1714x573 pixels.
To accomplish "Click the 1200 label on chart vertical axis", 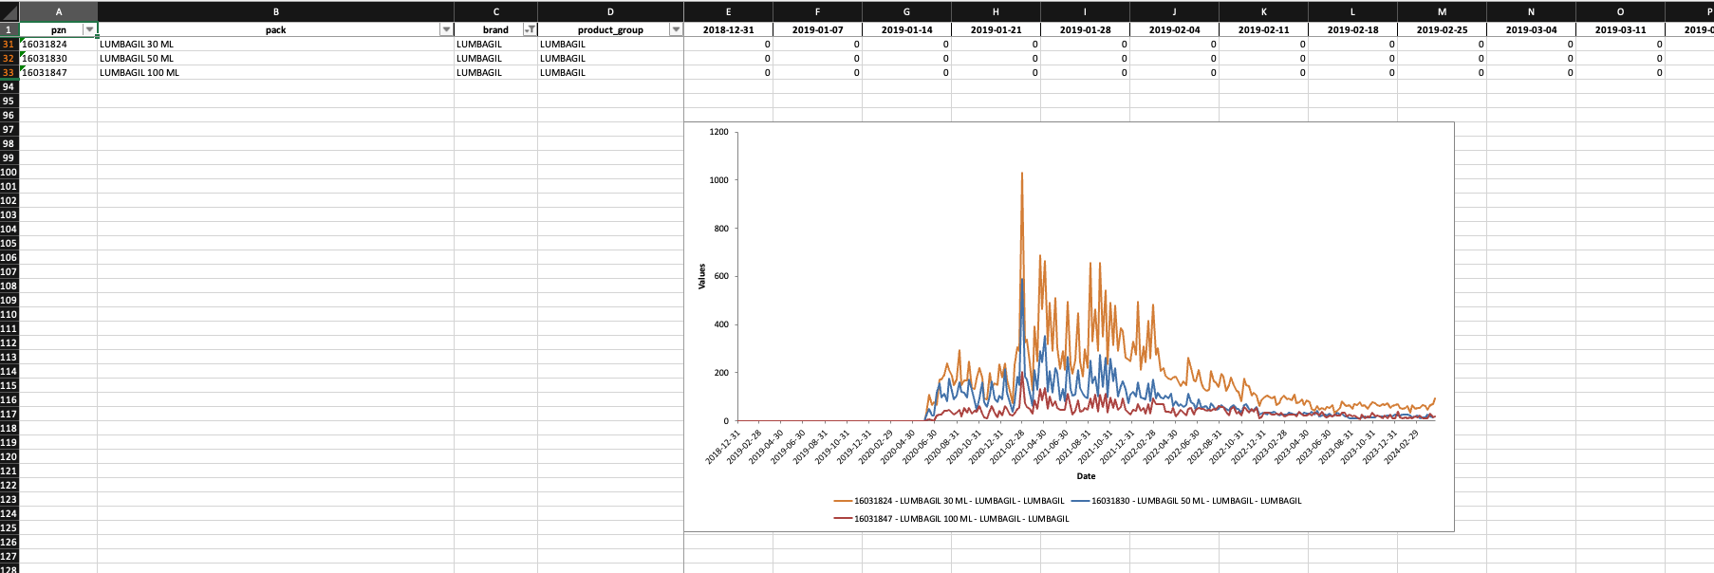I will (x=718, y=132).
